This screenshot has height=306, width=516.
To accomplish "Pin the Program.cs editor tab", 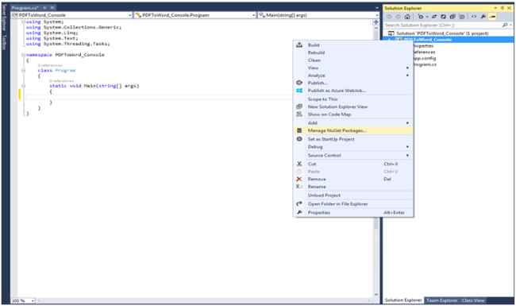I will click(x=45, y=8).
